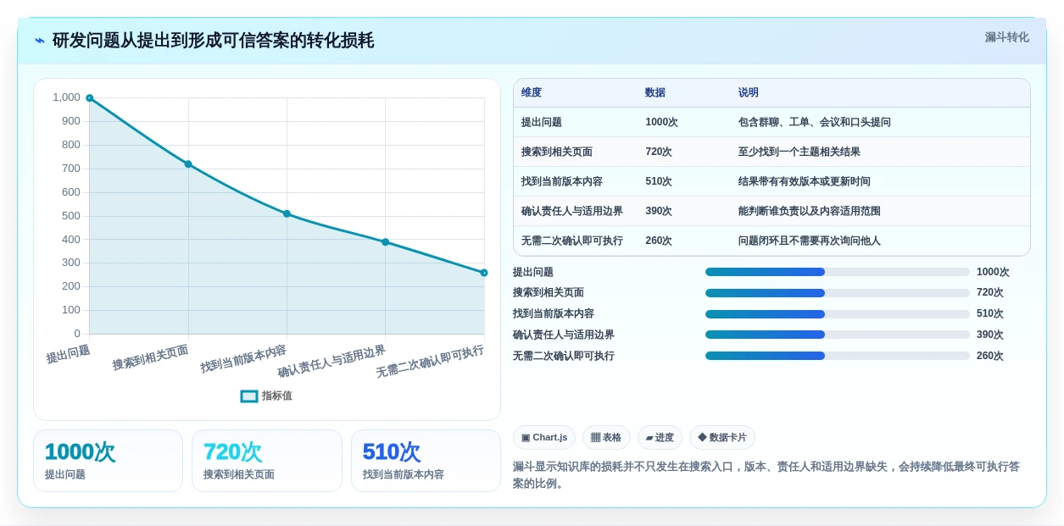
Task: Click the 无需二次确认即可执行 progress bar
Action: 838,356
